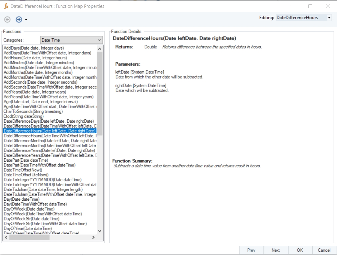Image resolution: width=337 pixels, height=255 pixels.
Task: Expand the Categories Date Time combo box
Action: pyautogui.click(x=99, y=40)
